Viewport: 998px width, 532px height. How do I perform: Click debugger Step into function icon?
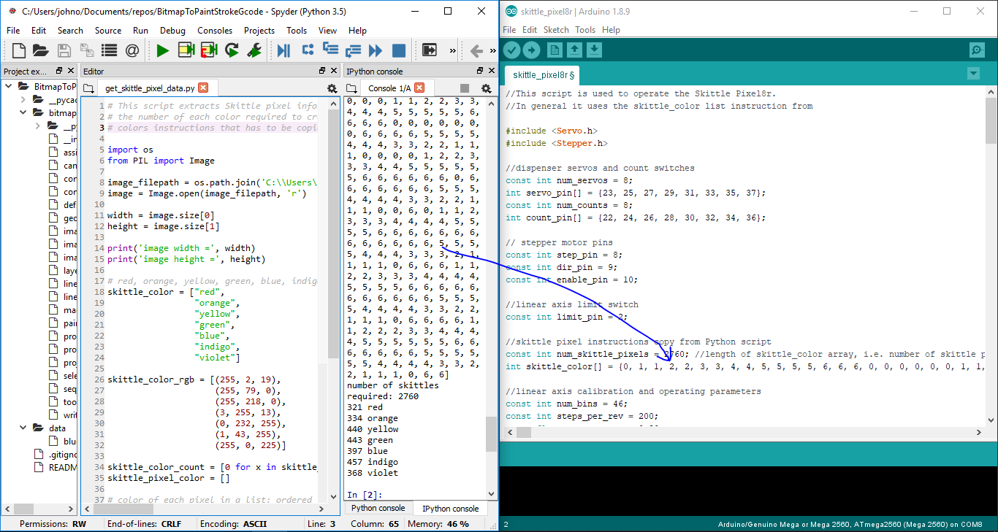point(330,50)
